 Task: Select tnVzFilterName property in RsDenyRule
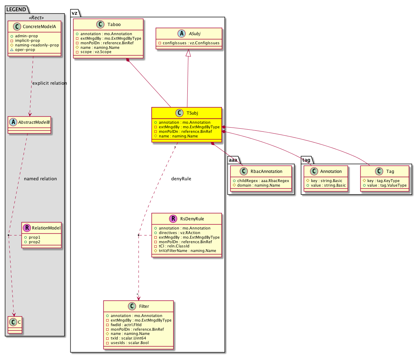(x=185, y=251)
